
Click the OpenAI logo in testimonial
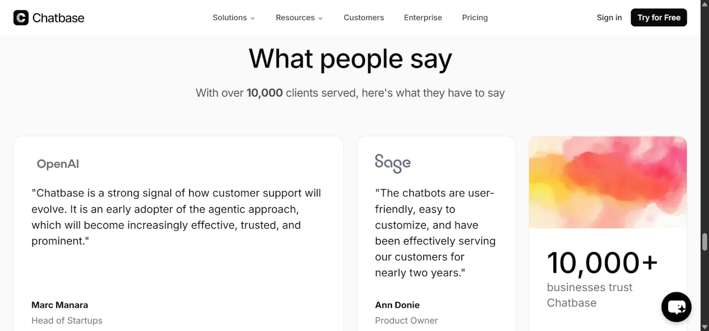tap(58, 164)
